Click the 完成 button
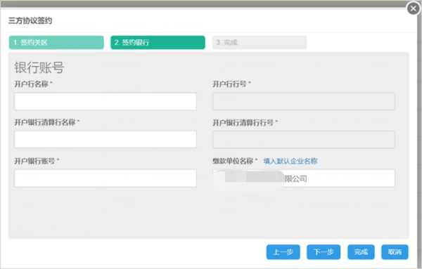This screenshot has width=422, height=269. (x=361, y=252)
